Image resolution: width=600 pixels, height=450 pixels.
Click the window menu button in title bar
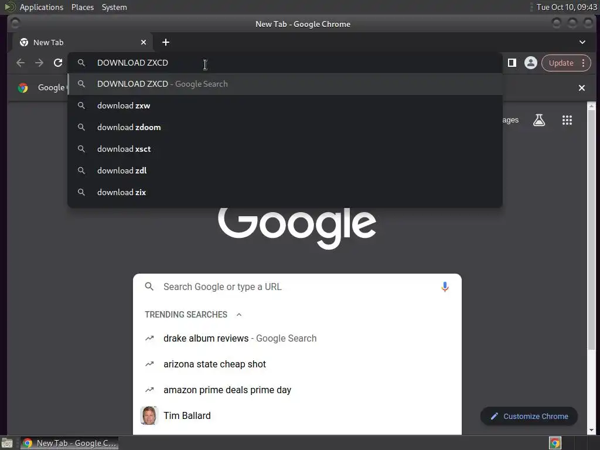(x=15, y=23)
